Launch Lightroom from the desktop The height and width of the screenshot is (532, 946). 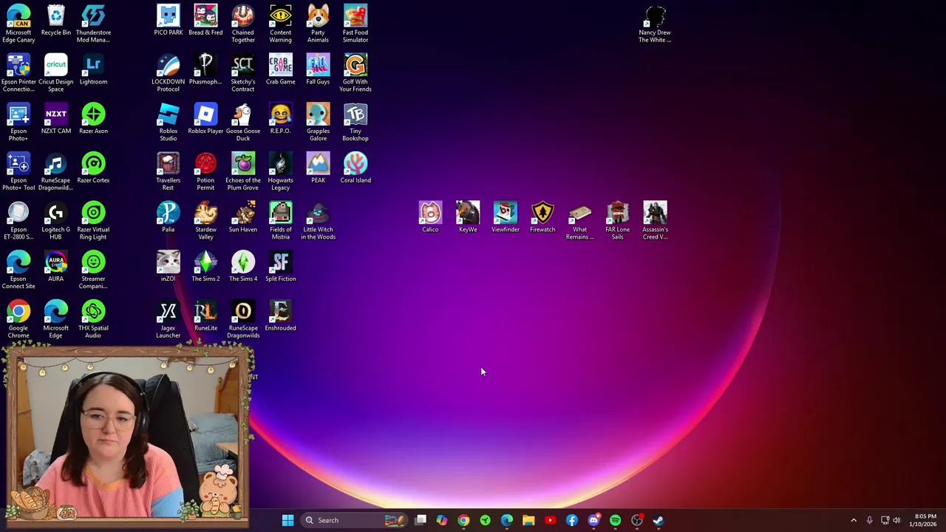93,70
